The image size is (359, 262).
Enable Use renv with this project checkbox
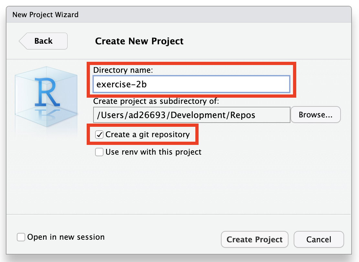(x=99, y=152)
